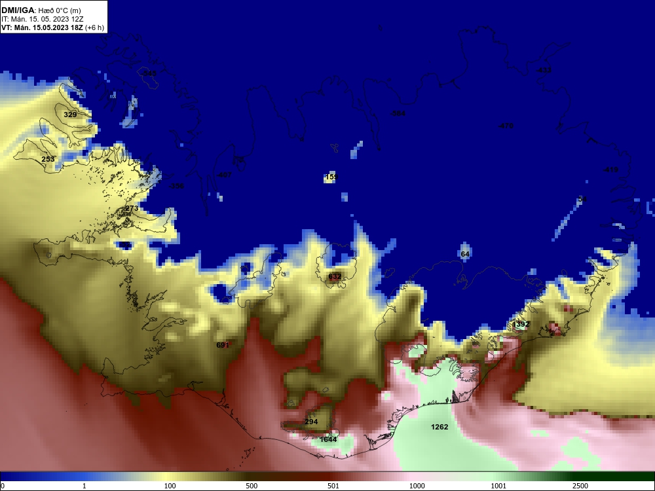
Task: Click the colorbar label 100
Action: [x=170, y=486]
